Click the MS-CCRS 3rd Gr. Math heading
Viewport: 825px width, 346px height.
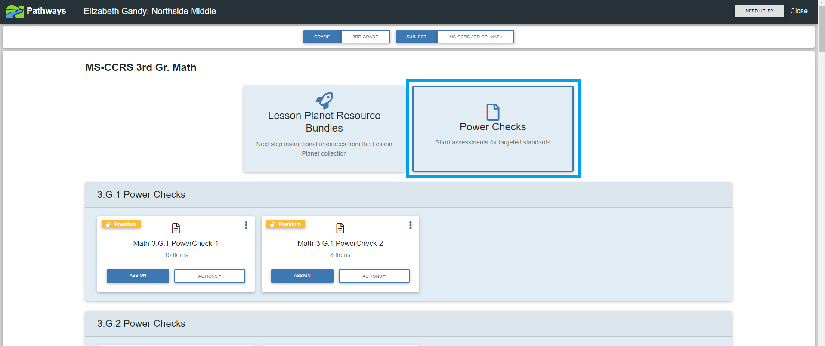[141, 67]
